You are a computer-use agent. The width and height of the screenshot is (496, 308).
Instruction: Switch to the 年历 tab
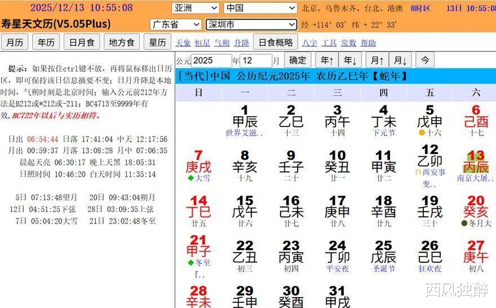click(x=46, y=42)
